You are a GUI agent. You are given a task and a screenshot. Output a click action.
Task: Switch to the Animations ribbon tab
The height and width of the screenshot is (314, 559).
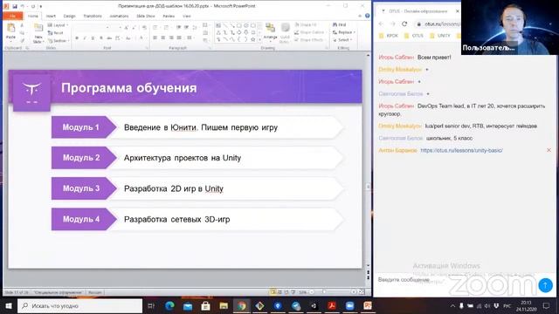(119, 16)
